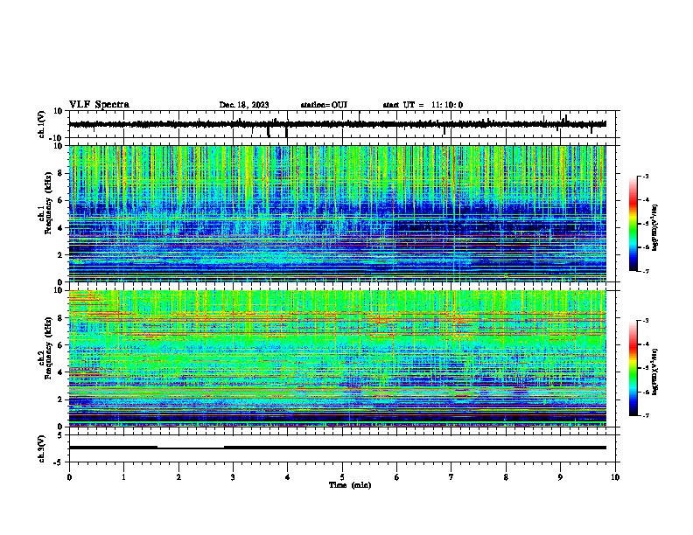693x535 pixels.
Task: Select the date text "Dec. 18, 2023"
Action: [x=244, y=105]
